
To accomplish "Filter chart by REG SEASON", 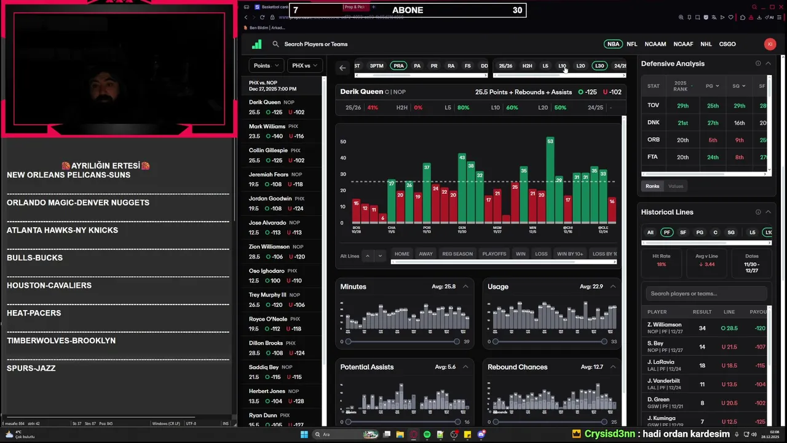I will [x=457, y=253].
